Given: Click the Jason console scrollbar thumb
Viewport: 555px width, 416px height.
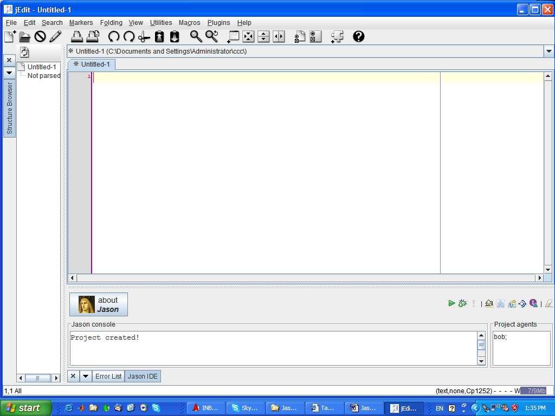Looking at the screenshot, I should (481, 345).
